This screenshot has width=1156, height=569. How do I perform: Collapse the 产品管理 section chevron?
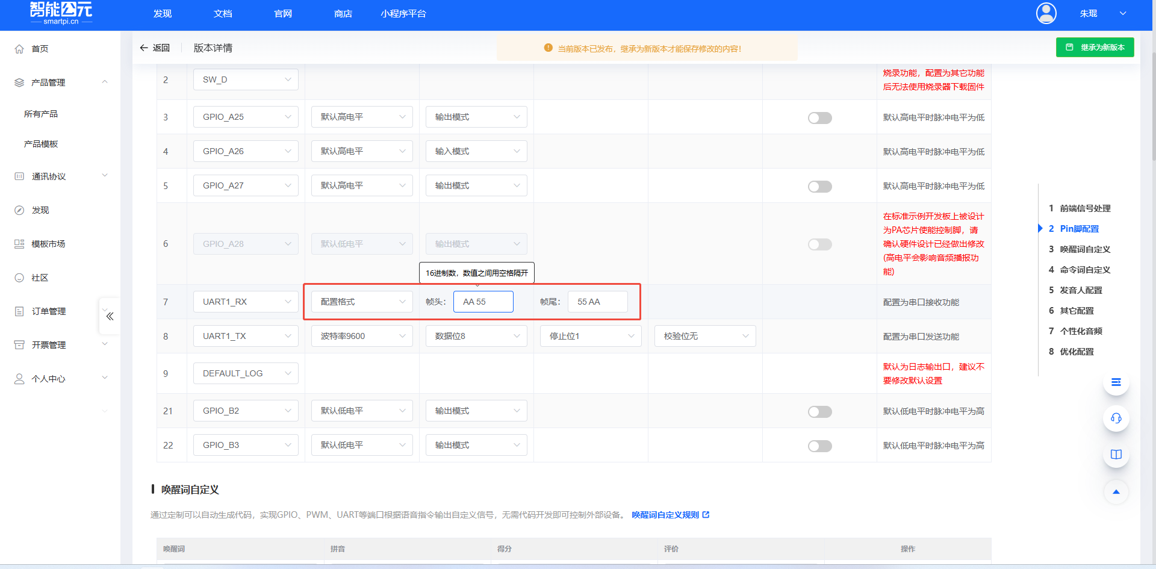coord(105,82)
